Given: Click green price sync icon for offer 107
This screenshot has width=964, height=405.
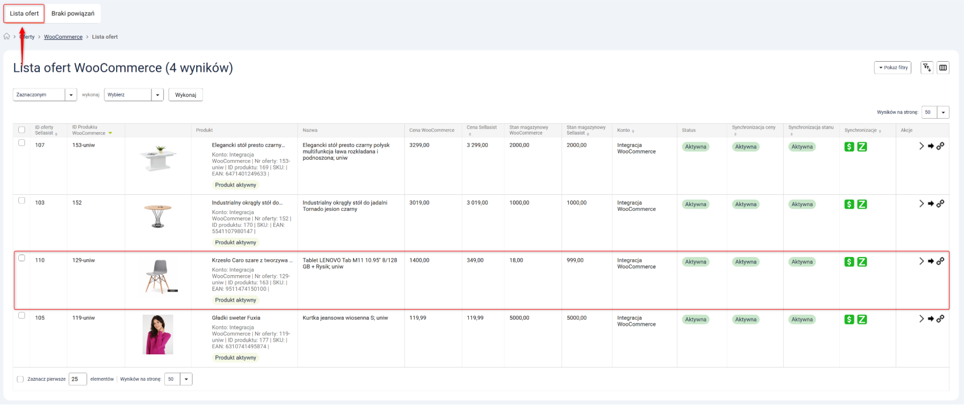Looking at the screenshot, I should coord(849,147).
